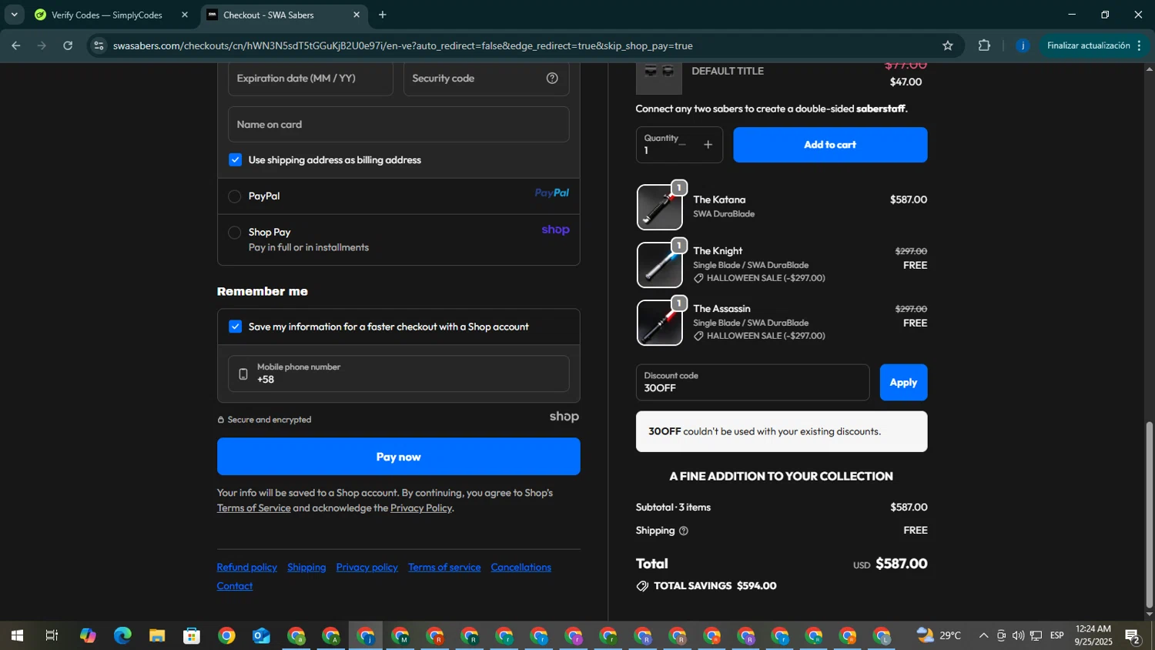Add the saber connector to cart
Viewport: 1155px width, 650px height.
[x=830, y=145]
